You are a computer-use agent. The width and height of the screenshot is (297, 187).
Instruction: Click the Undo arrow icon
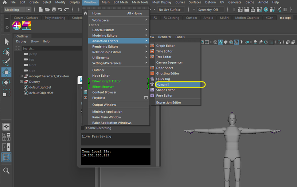(x=60, y=10)
